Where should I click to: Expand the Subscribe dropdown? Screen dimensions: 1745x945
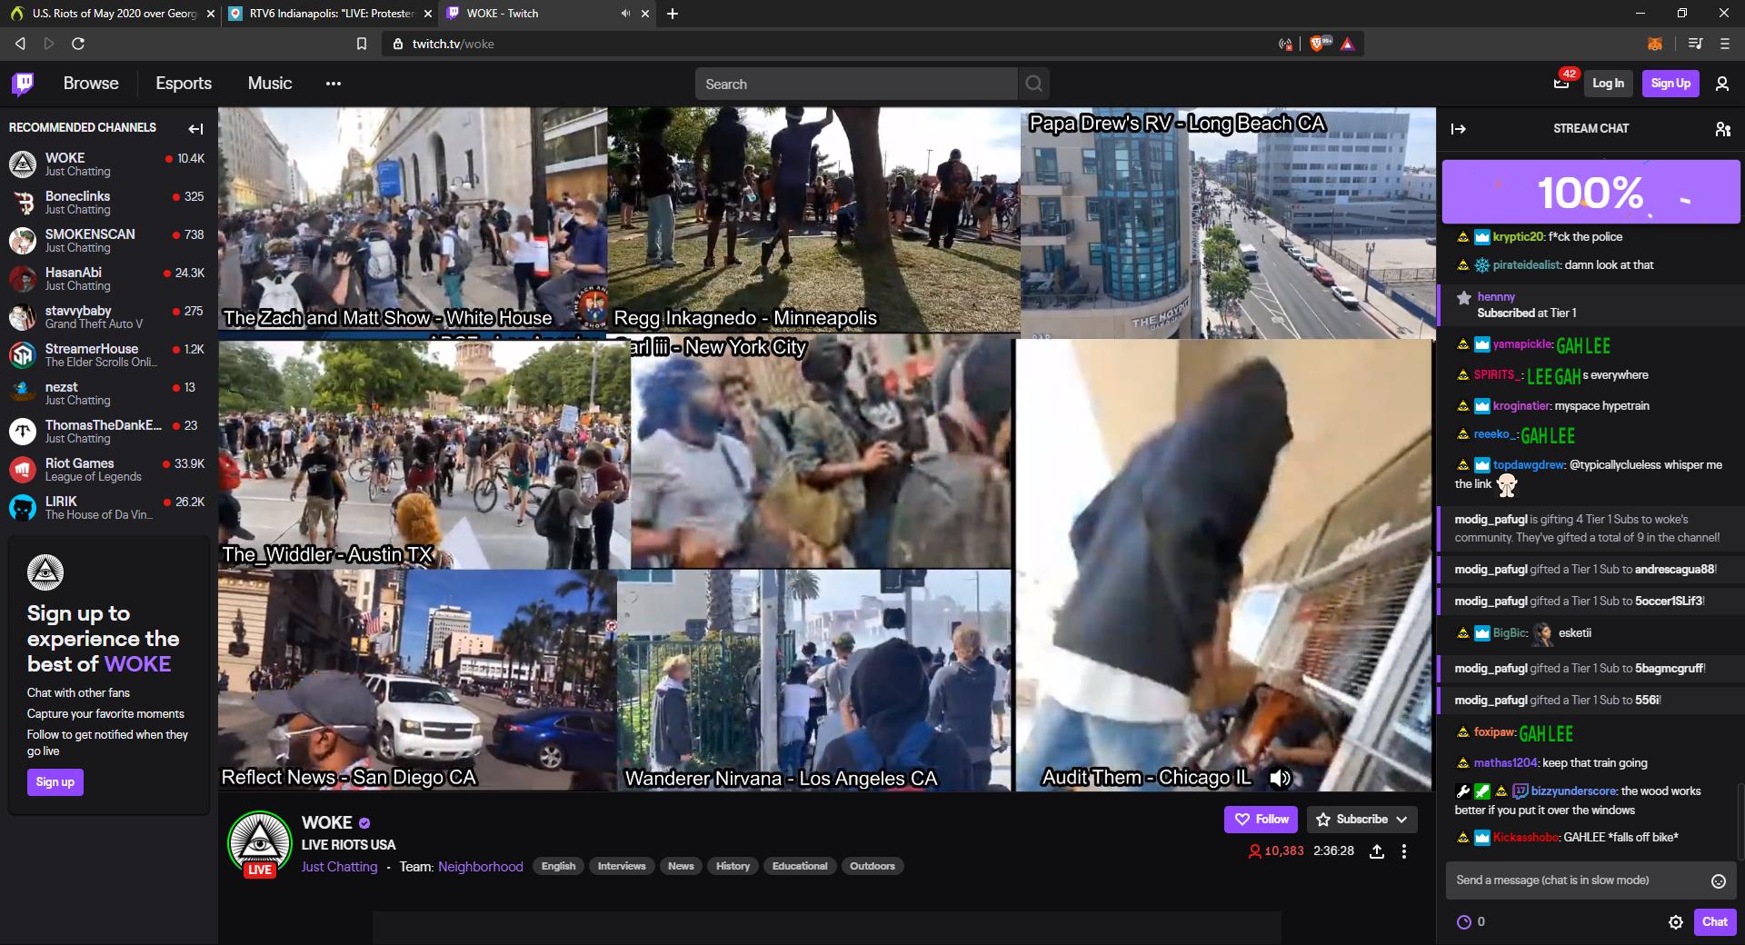[x=1401, y=820]
